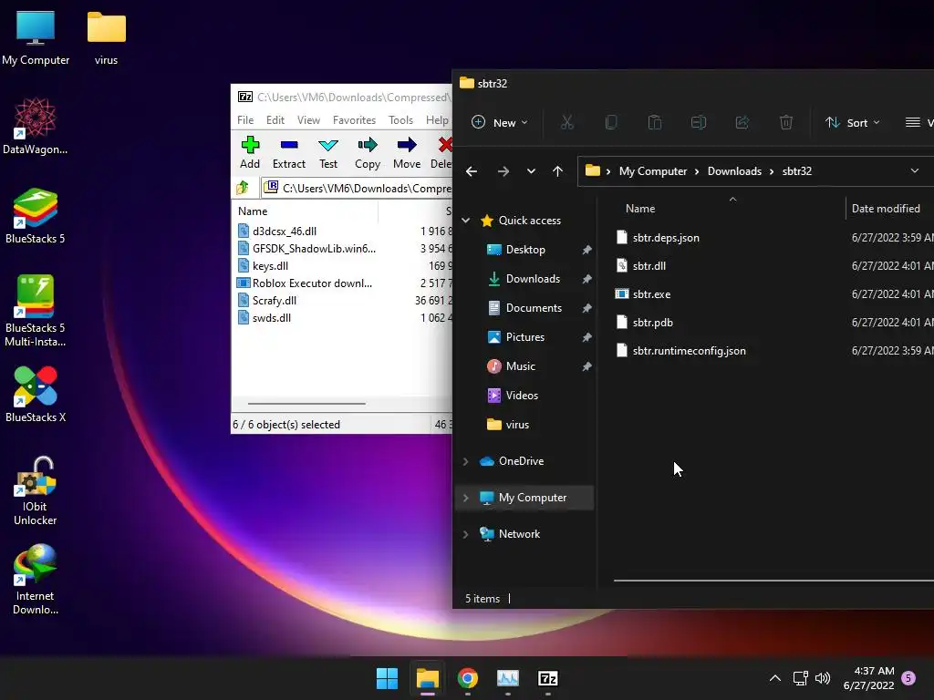The width and height of the screenshot is (934, 700).
Task: Expand the address bar history dropdown
Action: pos(914,171)
